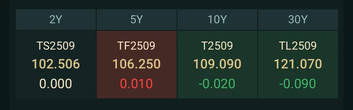
Task: Select the 5Y column header
Action: coord(137,19)
